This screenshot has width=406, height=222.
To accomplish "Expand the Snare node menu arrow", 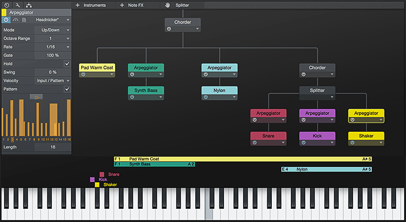I will (x=283, y=143).
